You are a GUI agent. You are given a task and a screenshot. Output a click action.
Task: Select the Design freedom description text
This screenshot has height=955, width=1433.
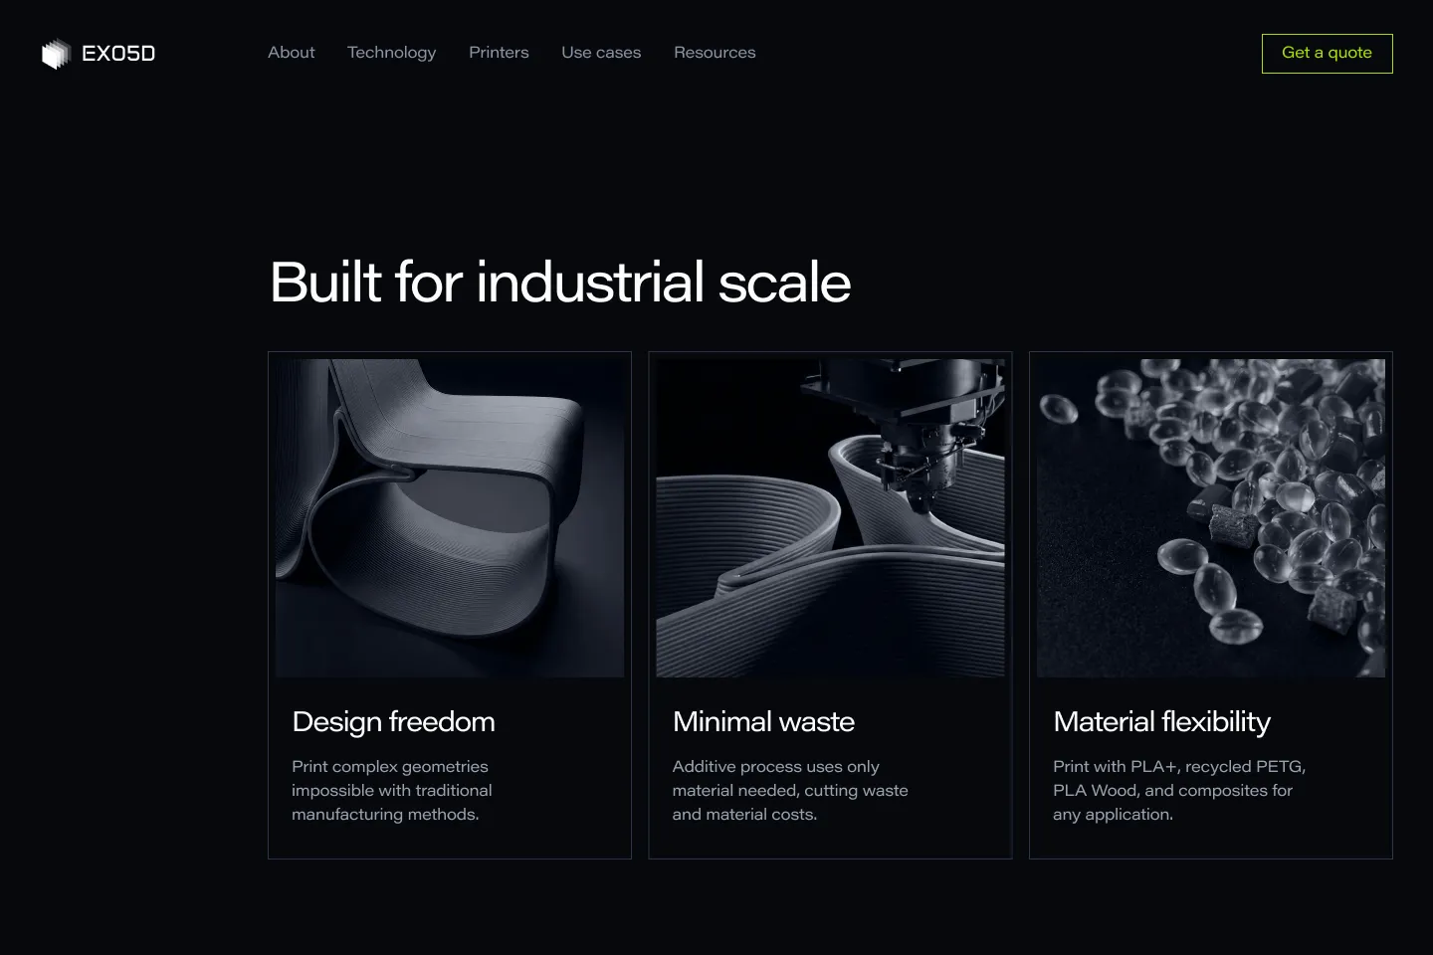click(x=391, y=790)
